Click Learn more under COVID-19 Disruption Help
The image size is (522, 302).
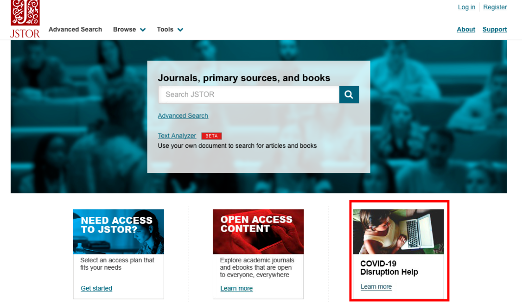(376, 287)
